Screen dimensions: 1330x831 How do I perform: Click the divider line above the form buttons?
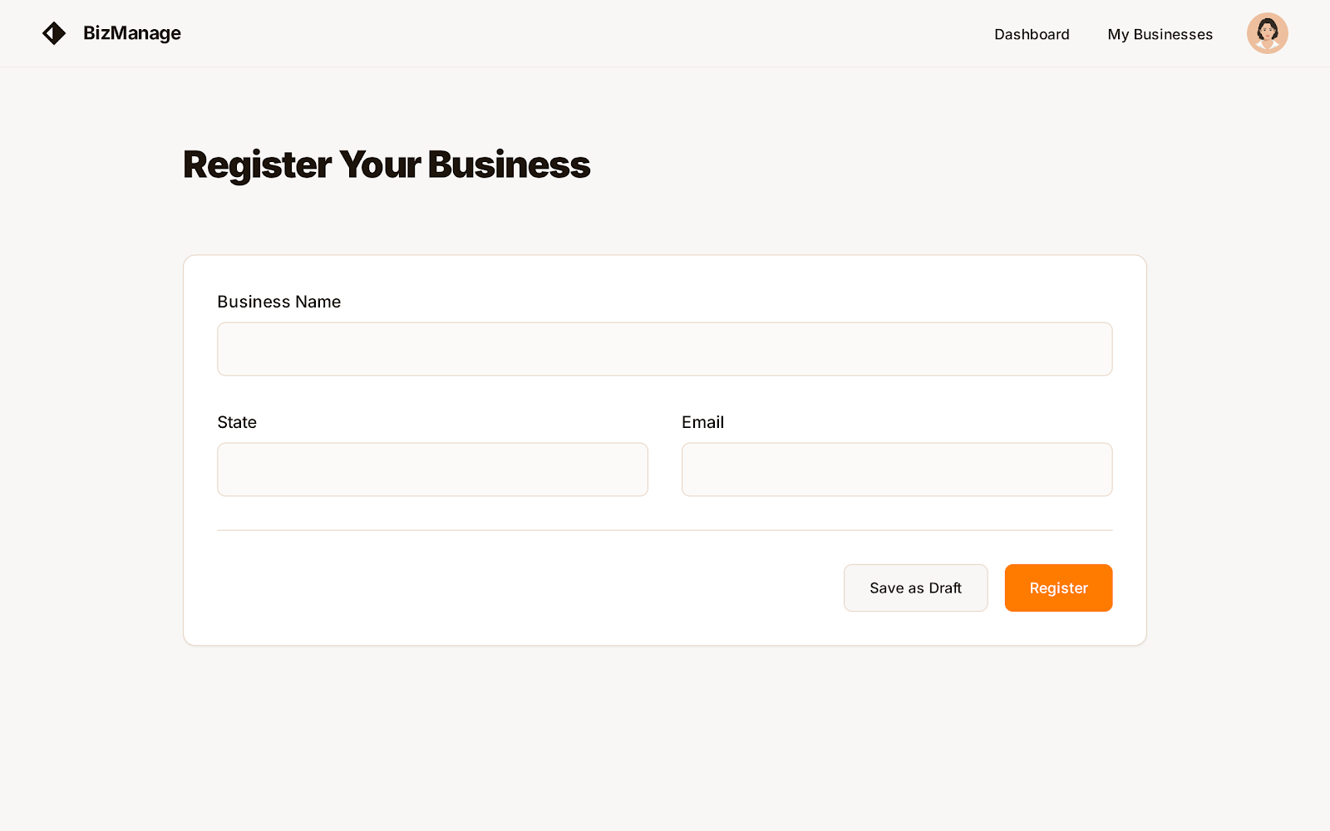(664, 530)
